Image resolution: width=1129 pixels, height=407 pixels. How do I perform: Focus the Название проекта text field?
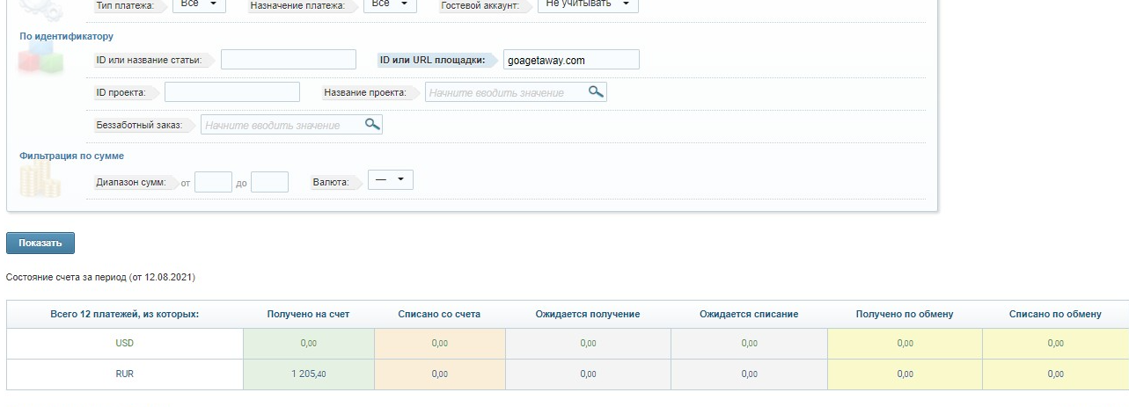[505, 92]
